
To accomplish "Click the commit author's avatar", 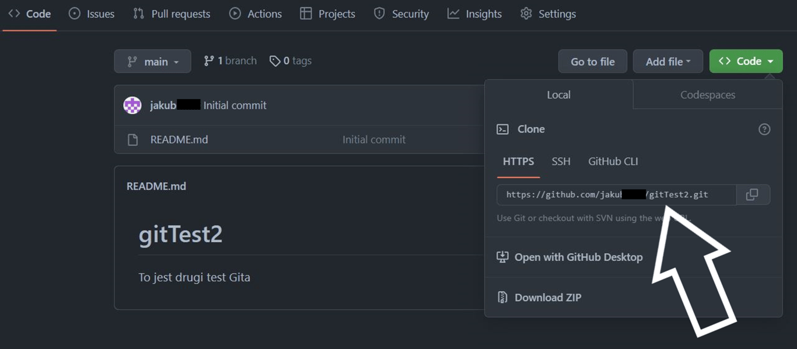I will [x=132, y=106].
